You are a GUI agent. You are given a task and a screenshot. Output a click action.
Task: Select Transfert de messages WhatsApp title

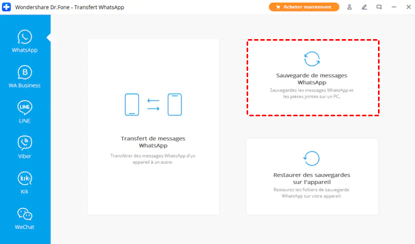click(153, 142)
